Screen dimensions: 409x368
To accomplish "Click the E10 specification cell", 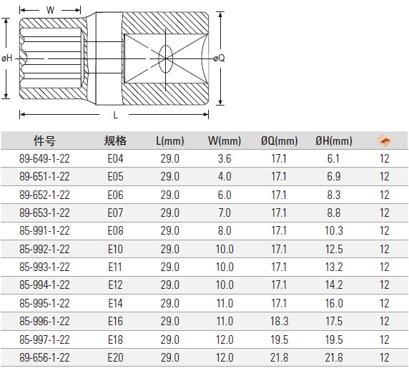I will pyautogui.click(x=115, y=250).
